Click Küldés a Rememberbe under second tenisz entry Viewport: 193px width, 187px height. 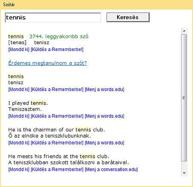57,90
